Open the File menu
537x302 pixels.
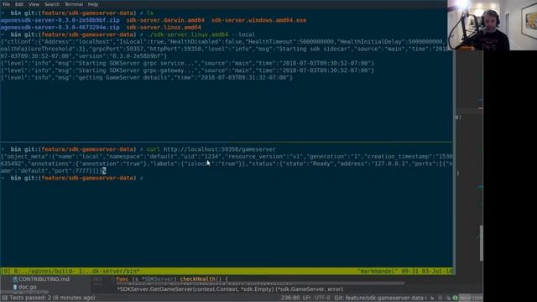6,4
